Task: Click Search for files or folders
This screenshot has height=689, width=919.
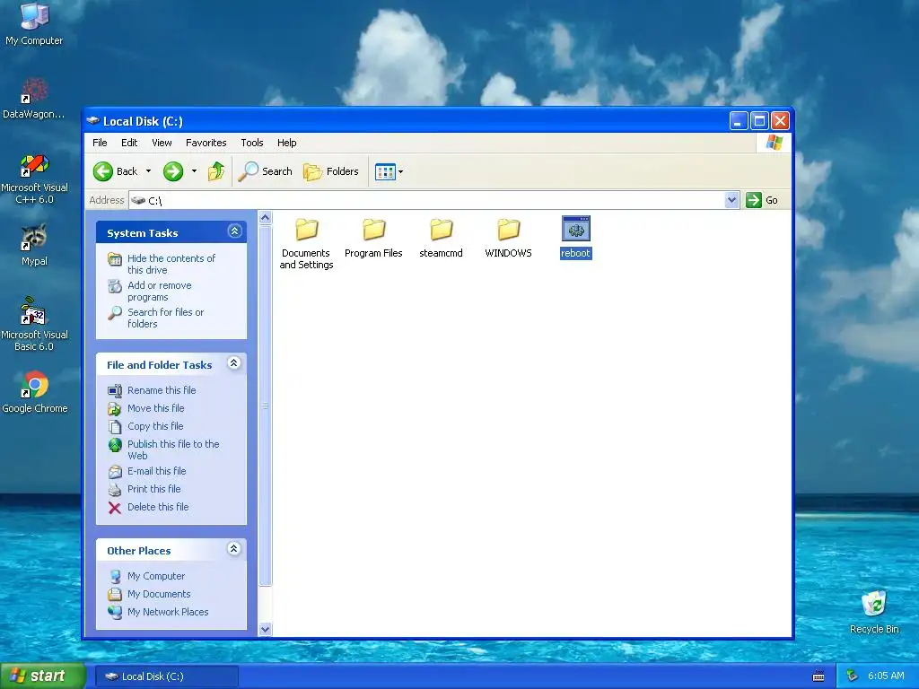Action: pyautogui.click(x=165, y=318)
